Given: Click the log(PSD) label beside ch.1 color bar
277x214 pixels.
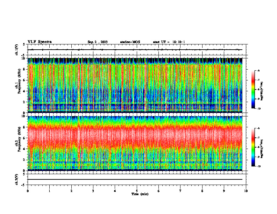Looking at the screenshot, I should [x=262, y=91].
